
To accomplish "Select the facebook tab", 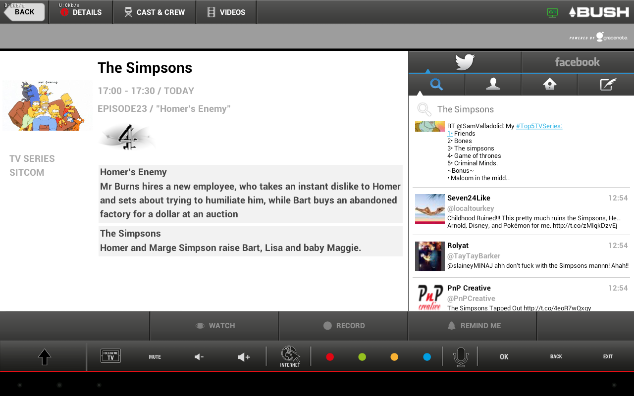I will (578, 62).
